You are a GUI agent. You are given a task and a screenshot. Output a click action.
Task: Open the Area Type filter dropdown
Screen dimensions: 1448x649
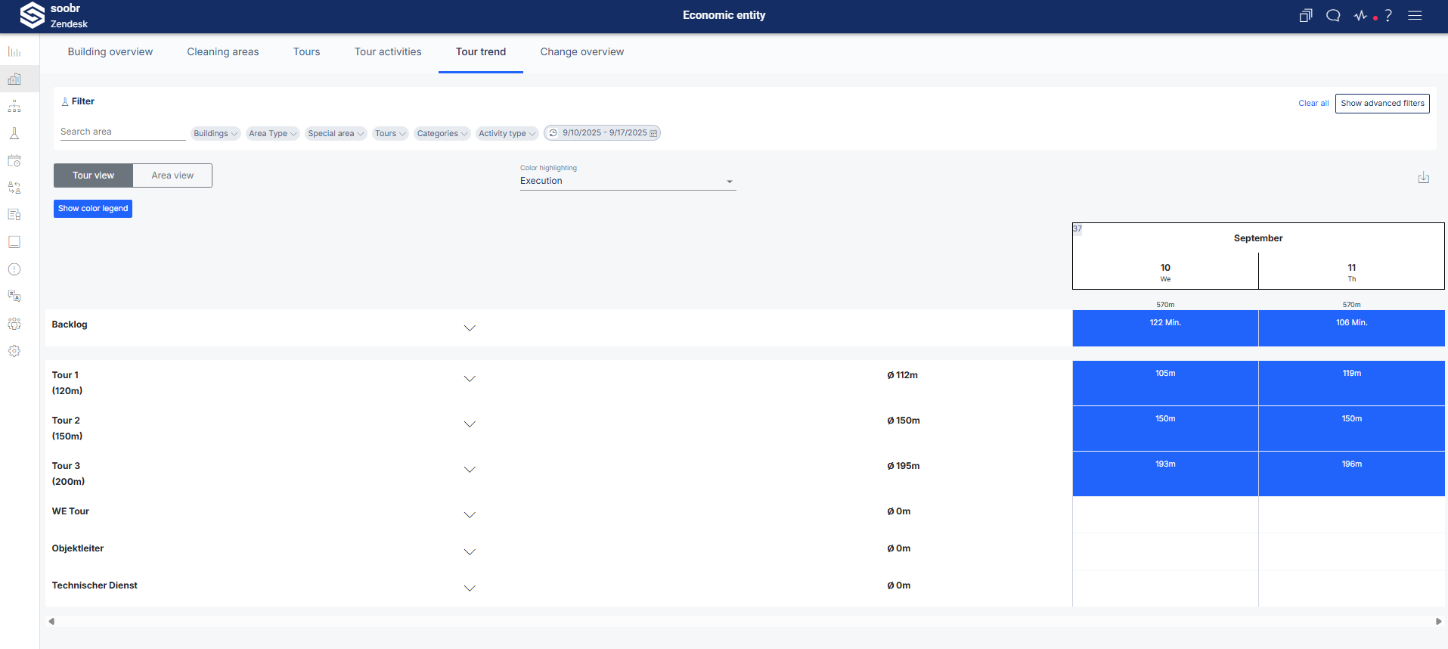coord(273,133)
